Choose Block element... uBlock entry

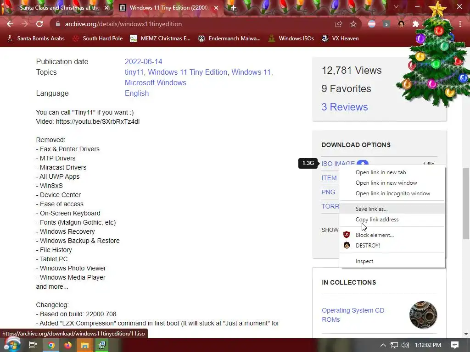coord(392,235)
